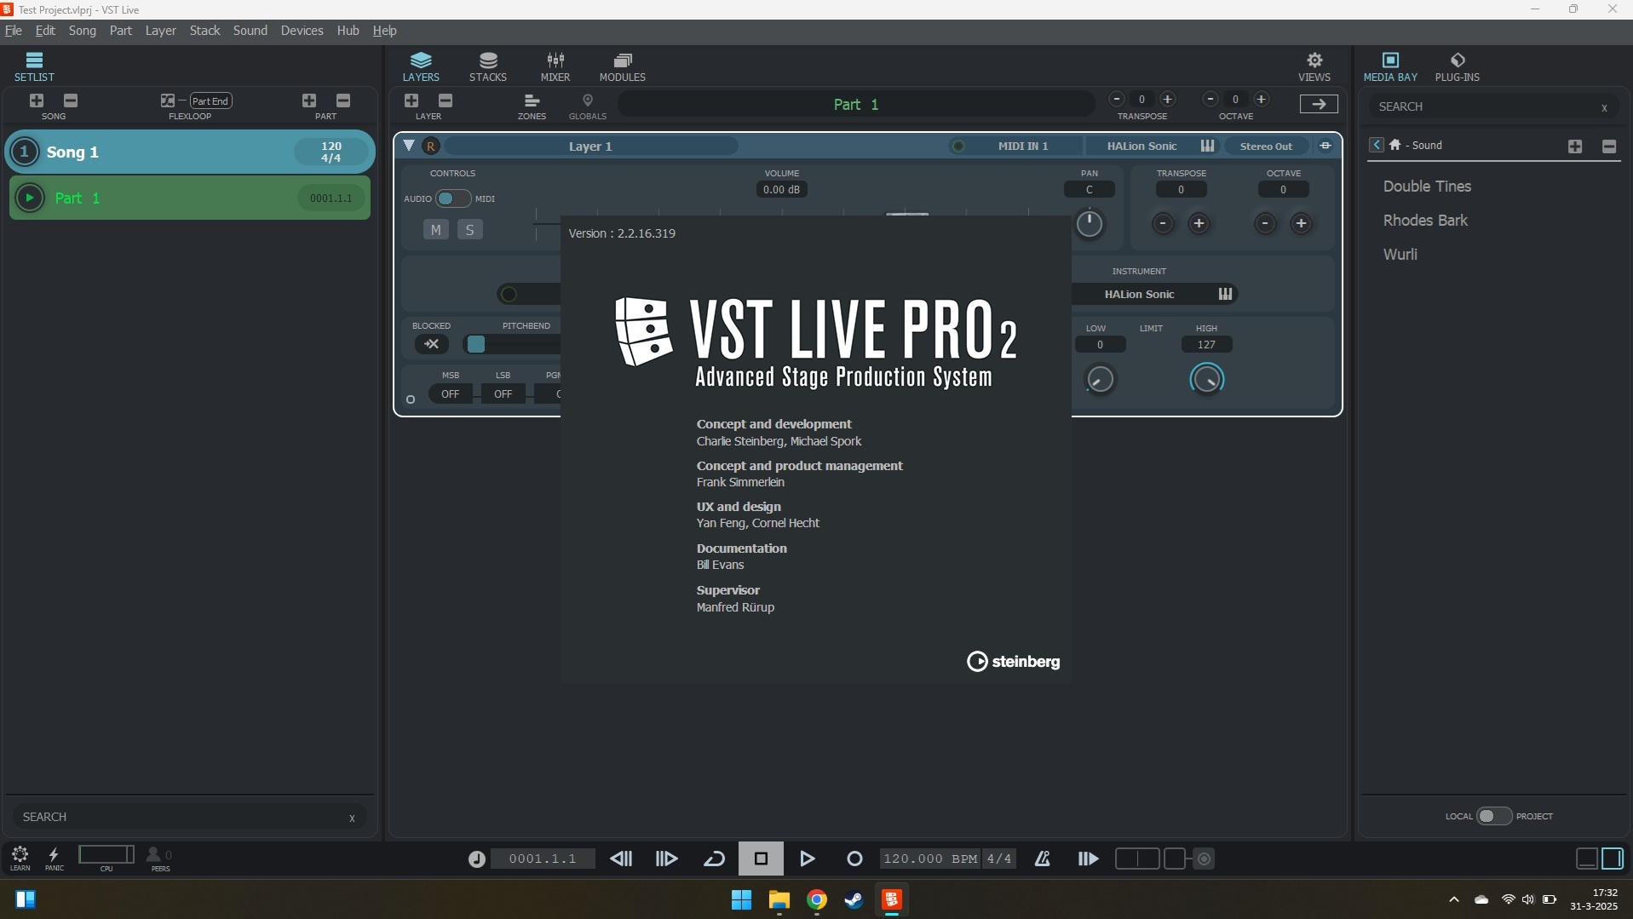
Task: Remove Media Bay entry with minus icon
Action: click(1609, 146)
